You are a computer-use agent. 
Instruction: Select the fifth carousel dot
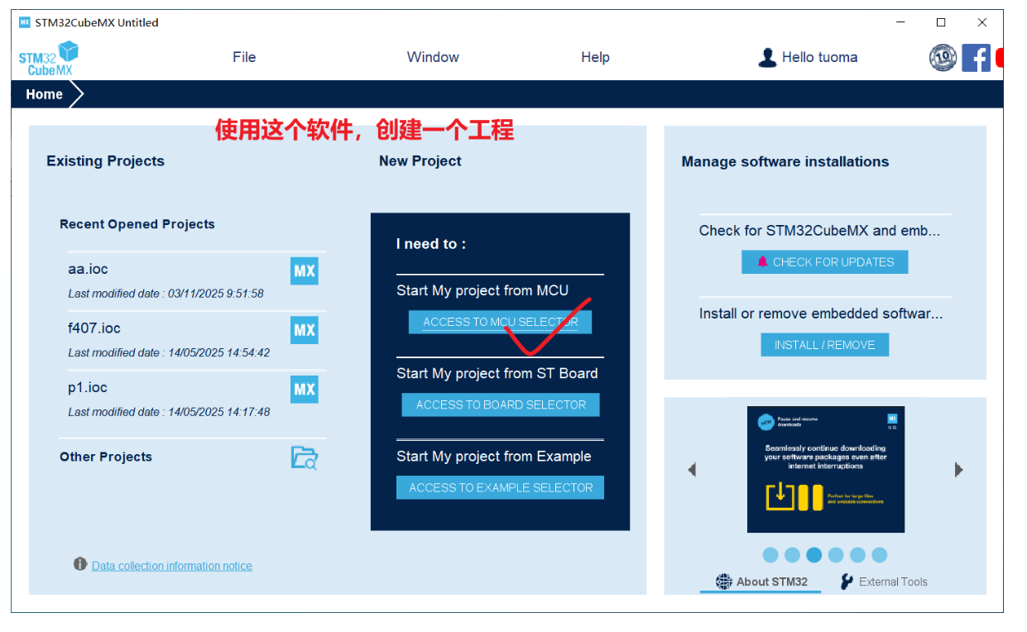pos(857,555)
